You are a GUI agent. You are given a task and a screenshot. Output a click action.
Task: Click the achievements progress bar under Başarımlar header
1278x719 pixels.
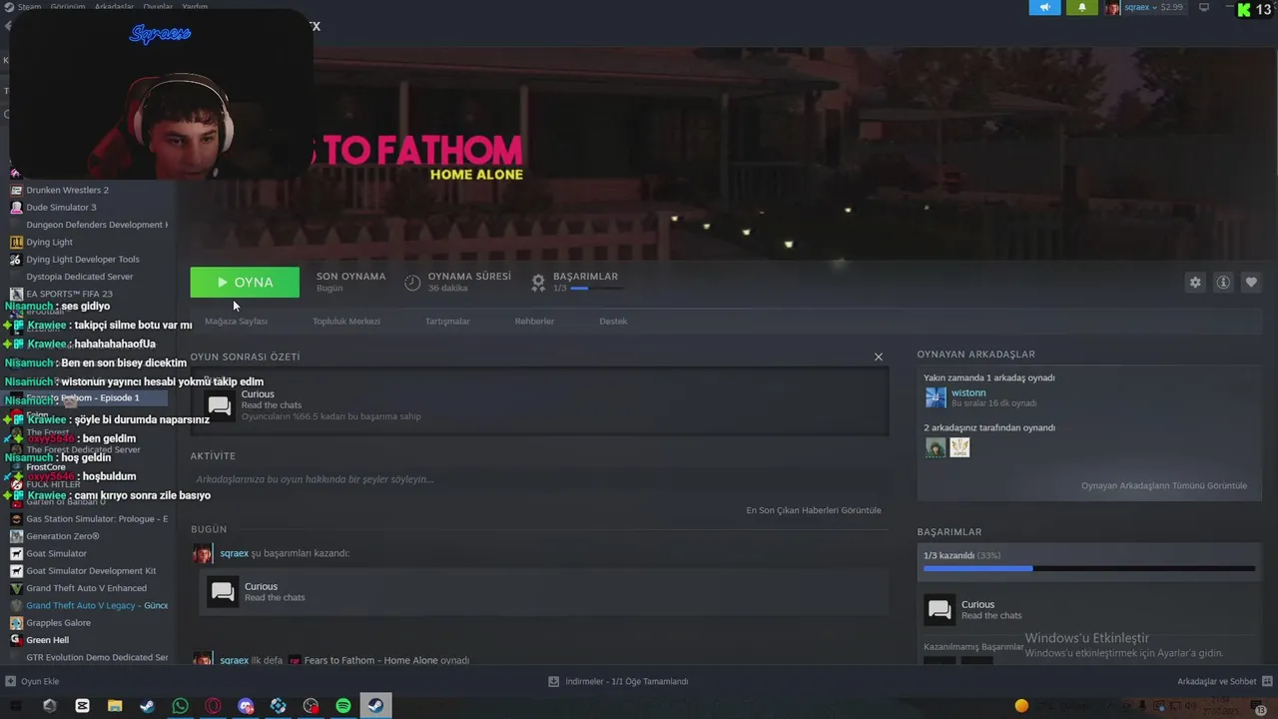pyautogui.click(x=596, y=289)
